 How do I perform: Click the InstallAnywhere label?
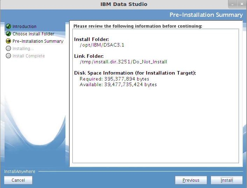point(20,172)
